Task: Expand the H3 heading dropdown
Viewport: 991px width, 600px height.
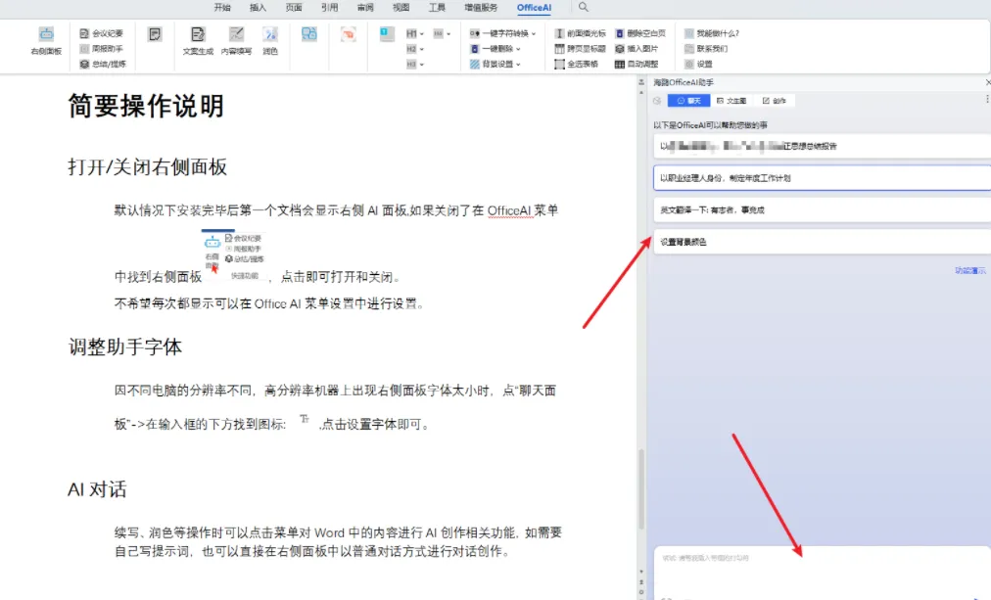Action: click(x=415, y=64)
